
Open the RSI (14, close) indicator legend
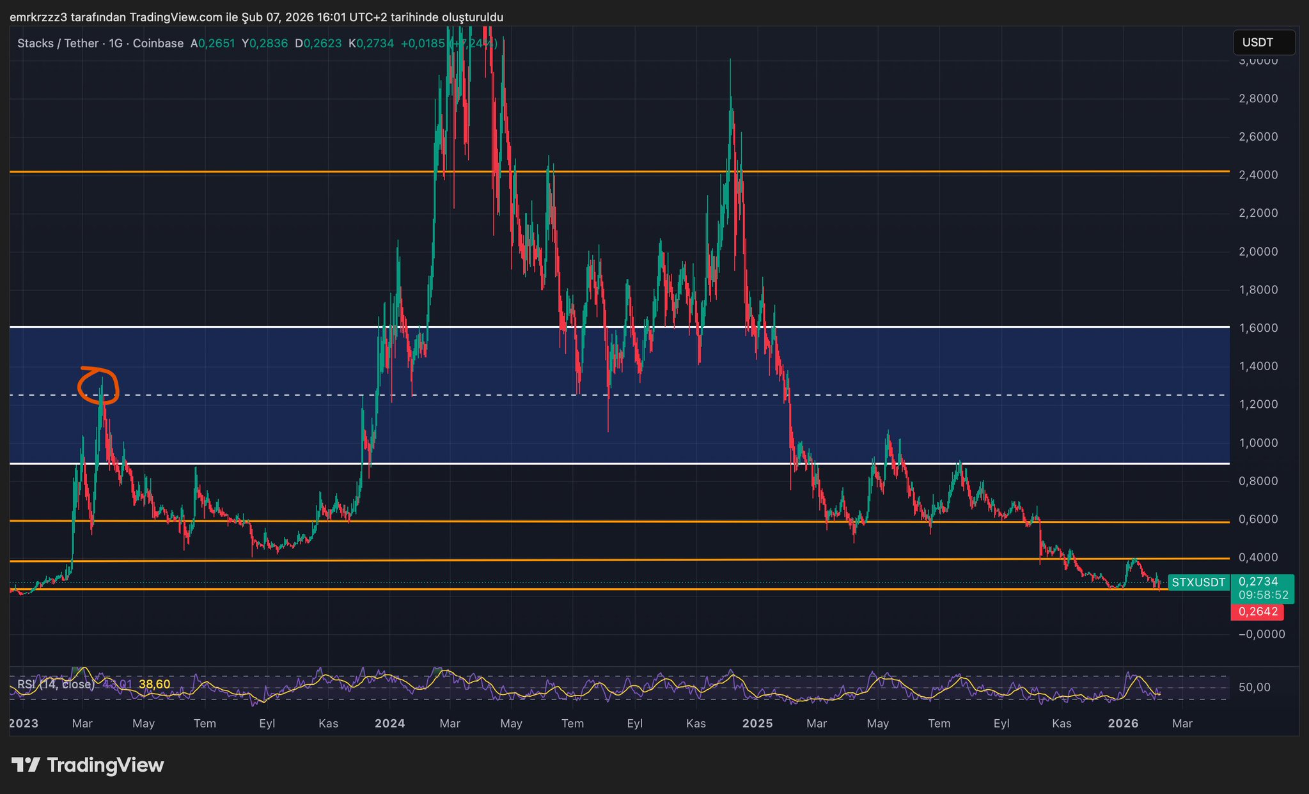(x=55, y=685)
